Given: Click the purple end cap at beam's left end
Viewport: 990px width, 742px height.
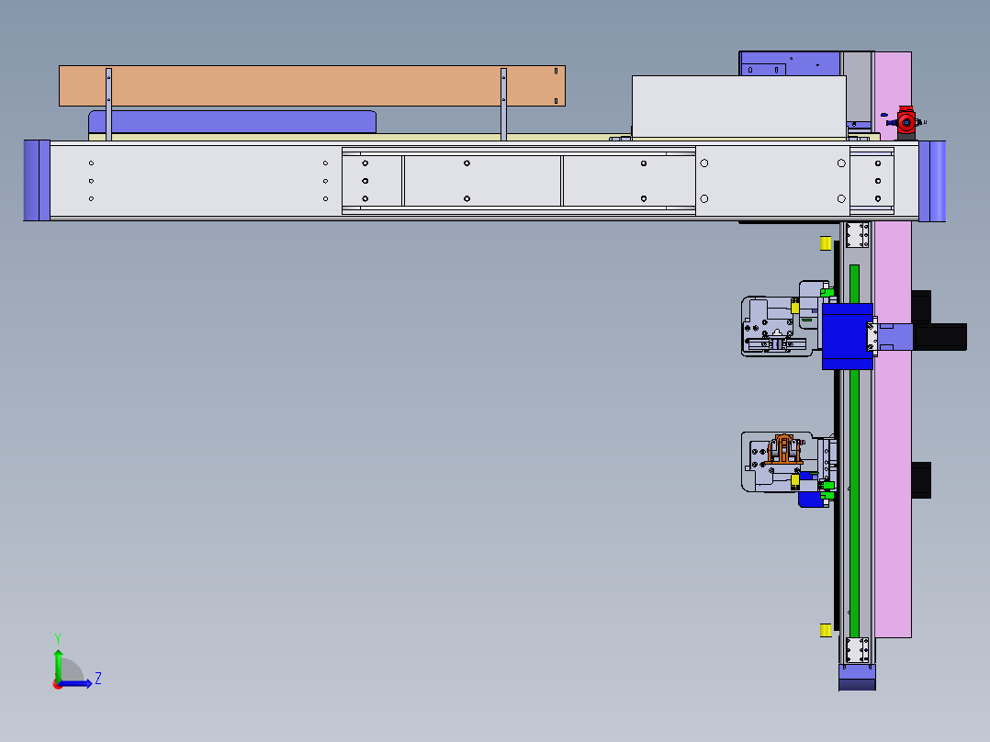Looking at the screenshot, I should (x=37, y=181).
